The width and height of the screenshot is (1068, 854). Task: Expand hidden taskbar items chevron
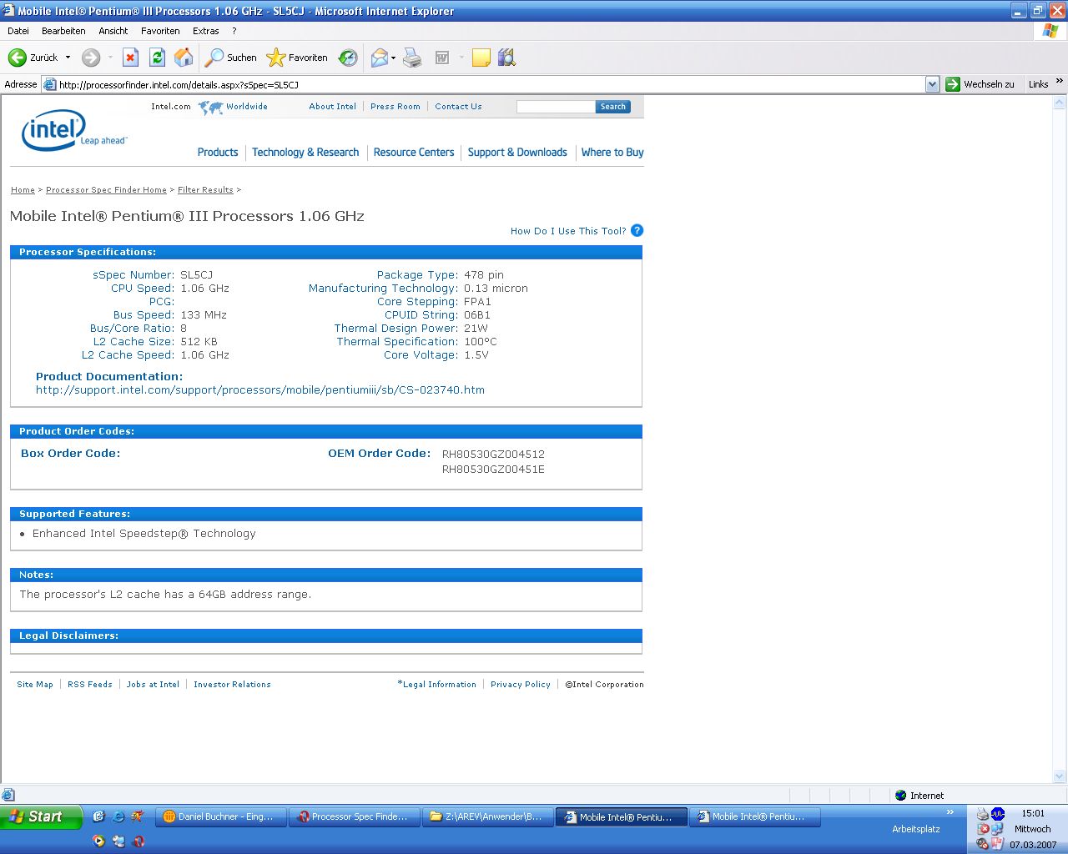(x=950, y=812)
